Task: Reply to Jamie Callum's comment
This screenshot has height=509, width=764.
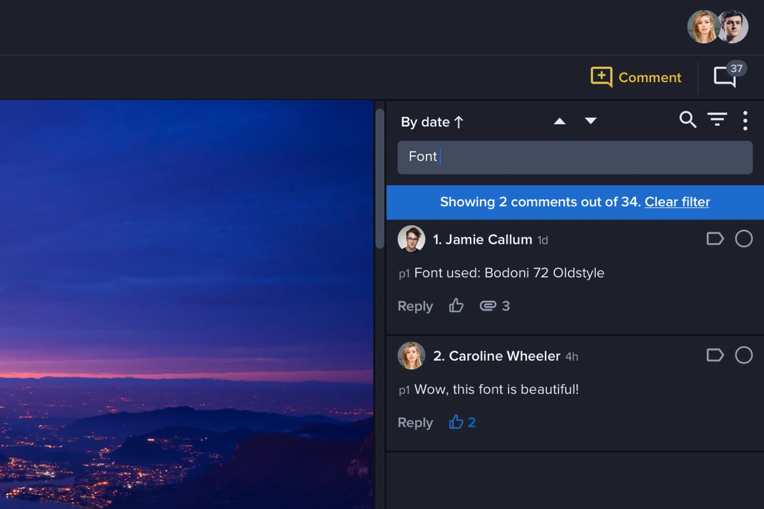Action: 415,306
